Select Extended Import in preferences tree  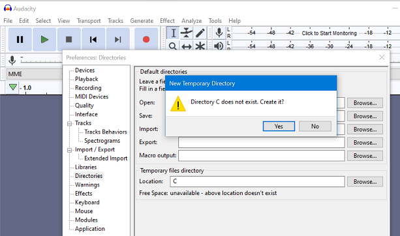pos(106,158)
